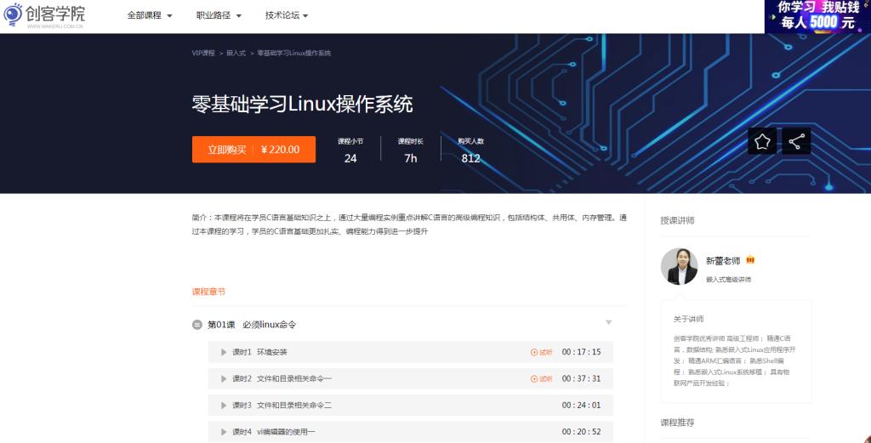871x443 pixels.
Task: Click 立即购买 ¥220.00 button
Action: (x=253, y=150)
